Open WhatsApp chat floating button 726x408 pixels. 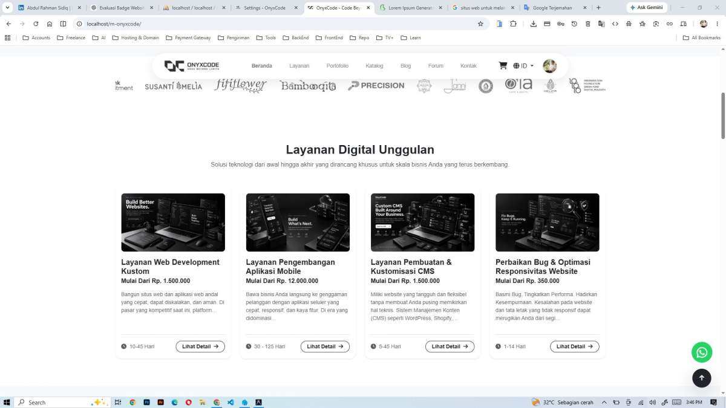pyautogui.click(x=702, y=352)
